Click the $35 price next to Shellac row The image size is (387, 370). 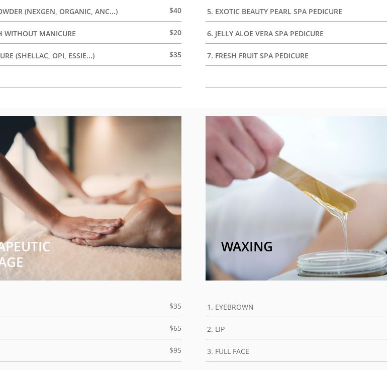click(175, 55)
